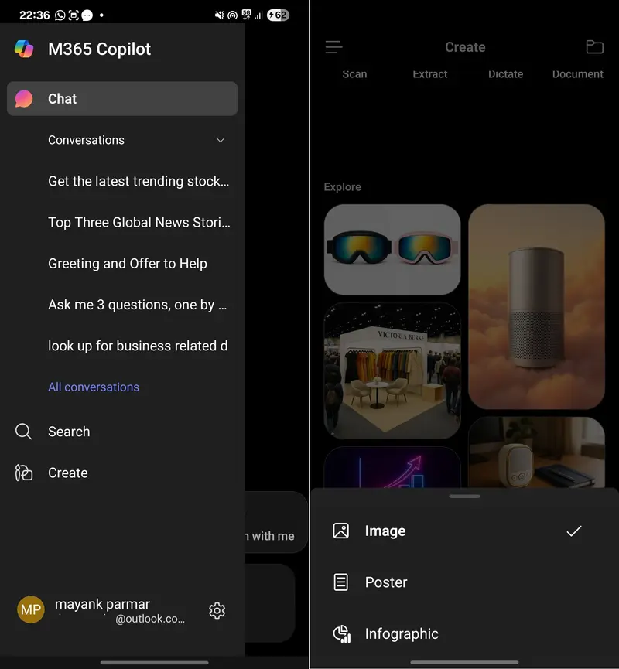Tap the MP profile avatar
Screen dimensions: 619x669
pos(31,609)
